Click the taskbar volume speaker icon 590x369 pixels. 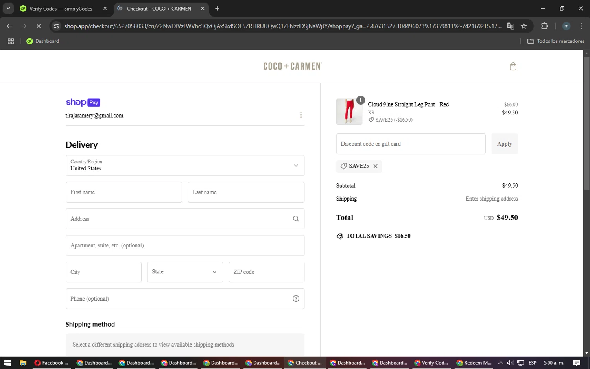click(510, 363)
